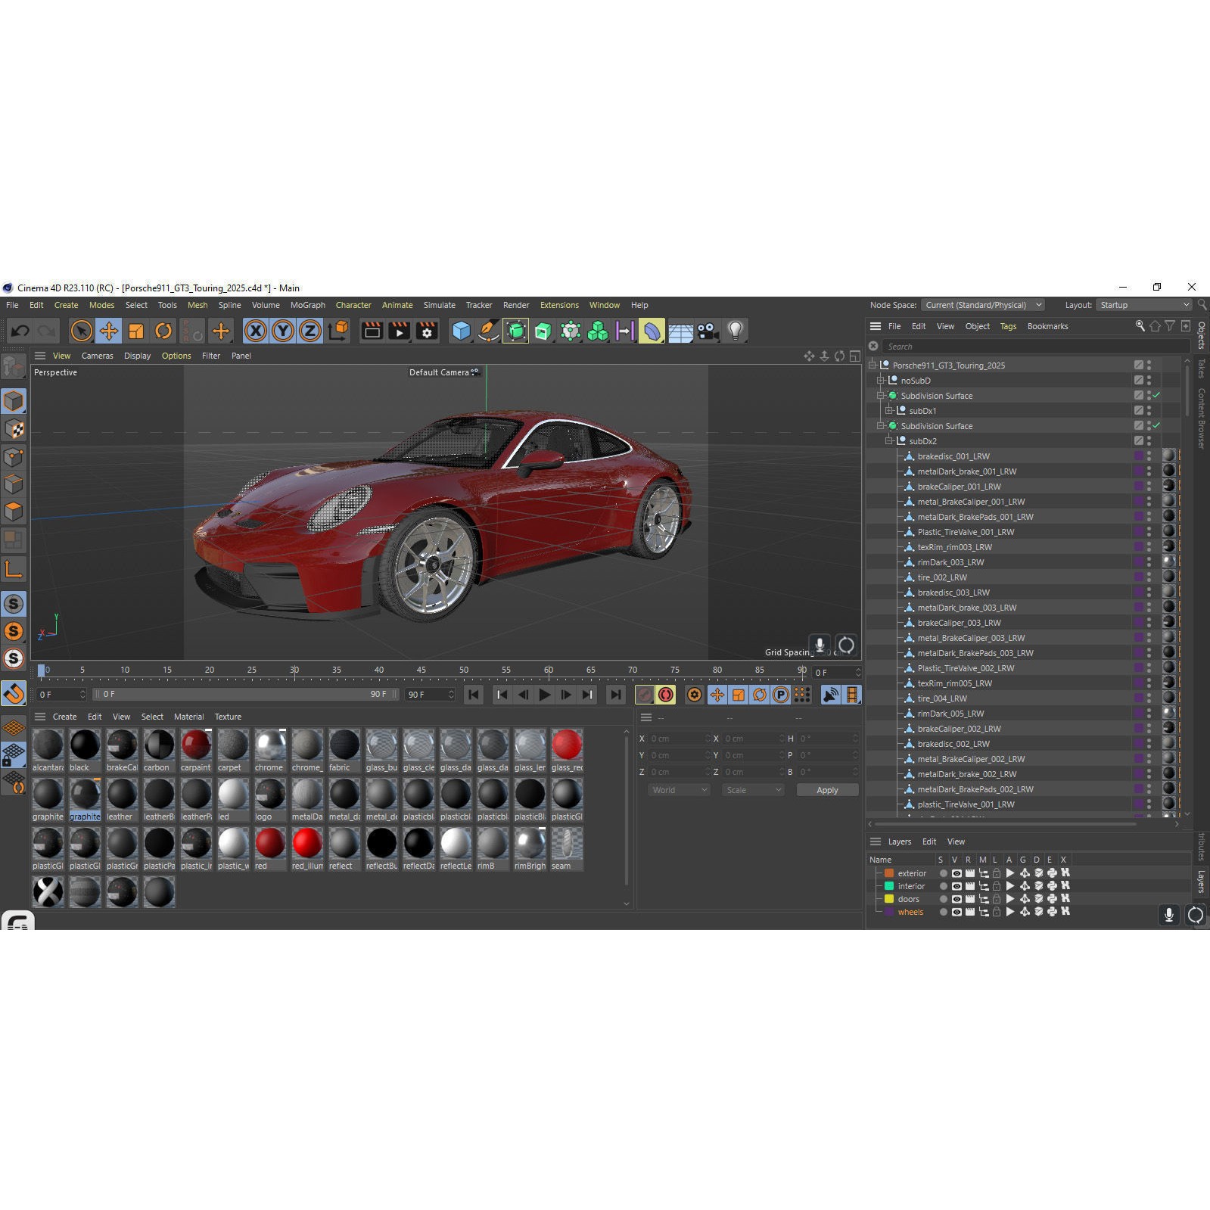Add a Cube primitive object
This screenshot has height=1210, width=1210.
coord(461,331)
